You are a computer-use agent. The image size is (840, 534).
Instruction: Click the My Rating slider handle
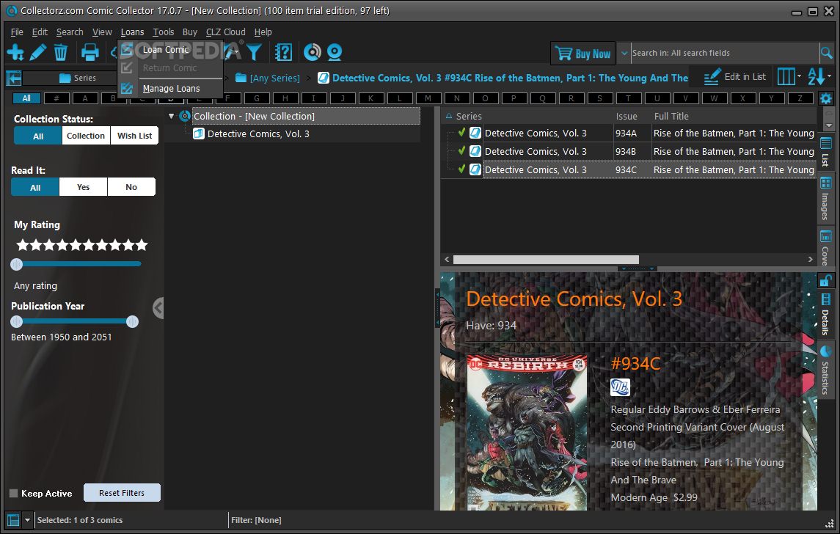pos(17,264)
